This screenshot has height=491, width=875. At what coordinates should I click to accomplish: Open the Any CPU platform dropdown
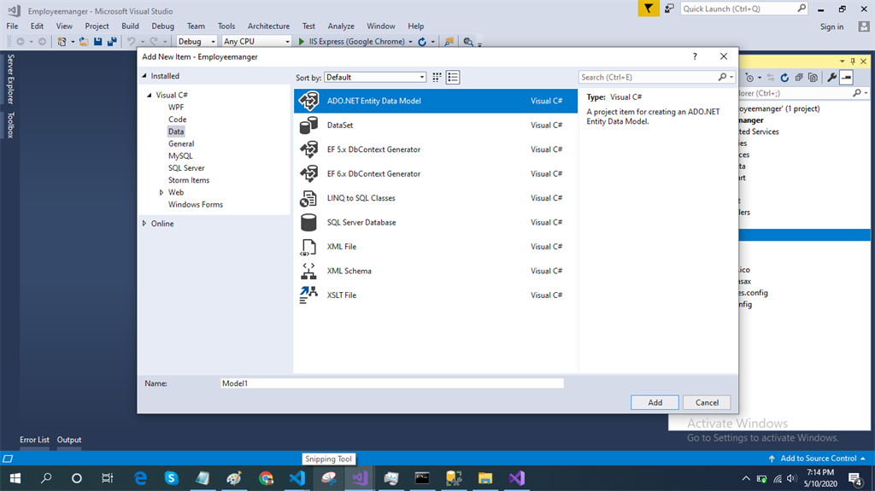point(255,42)
